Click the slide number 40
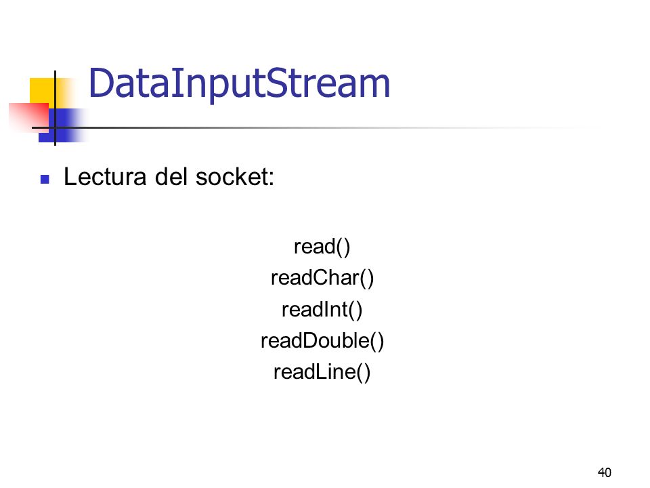This screenshot has width=650, height=488. [605, 472]
